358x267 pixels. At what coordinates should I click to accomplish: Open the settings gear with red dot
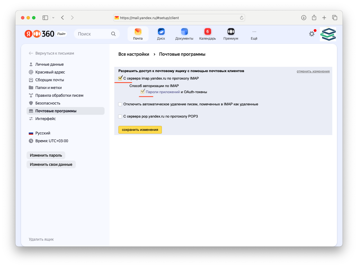312,34
